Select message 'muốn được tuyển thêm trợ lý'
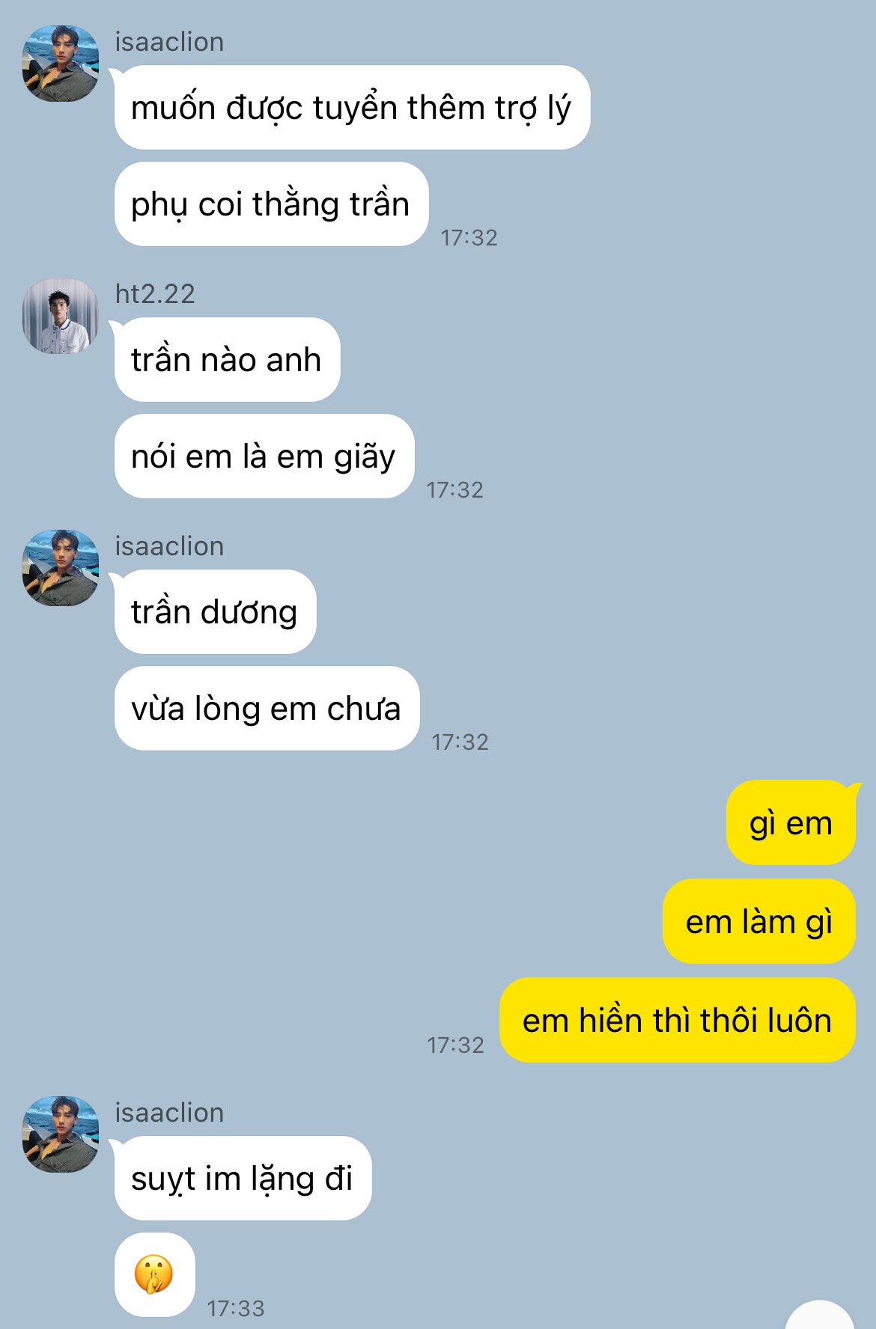Image resolution: width=876 pixels, height=1329 pixels. coord(352,108)
